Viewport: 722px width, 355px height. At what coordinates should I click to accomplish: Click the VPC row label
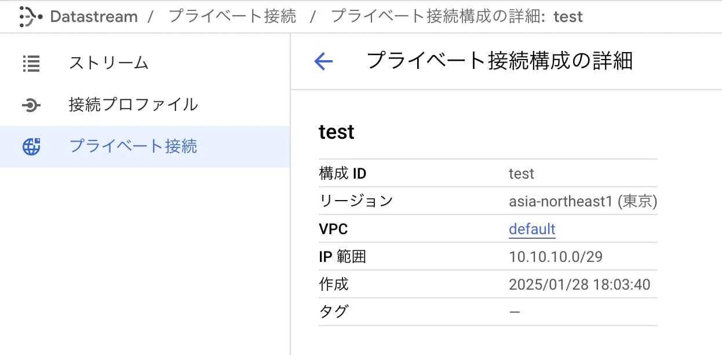[x=333, y=229]
